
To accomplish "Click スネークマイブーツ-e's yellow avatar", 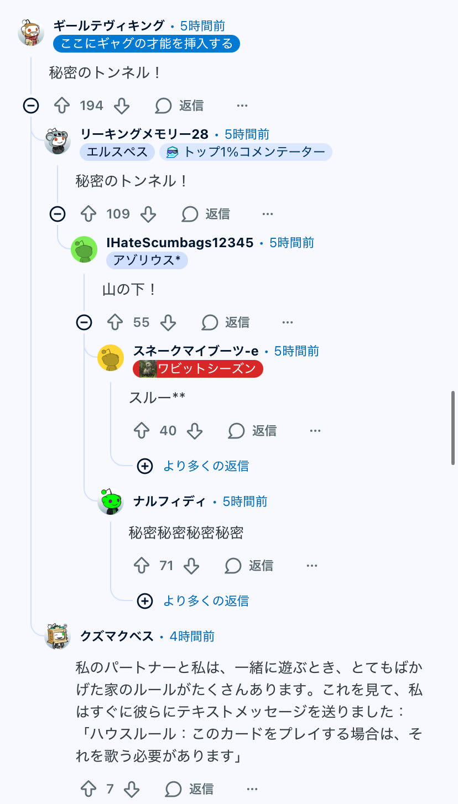I will (111, 358).
